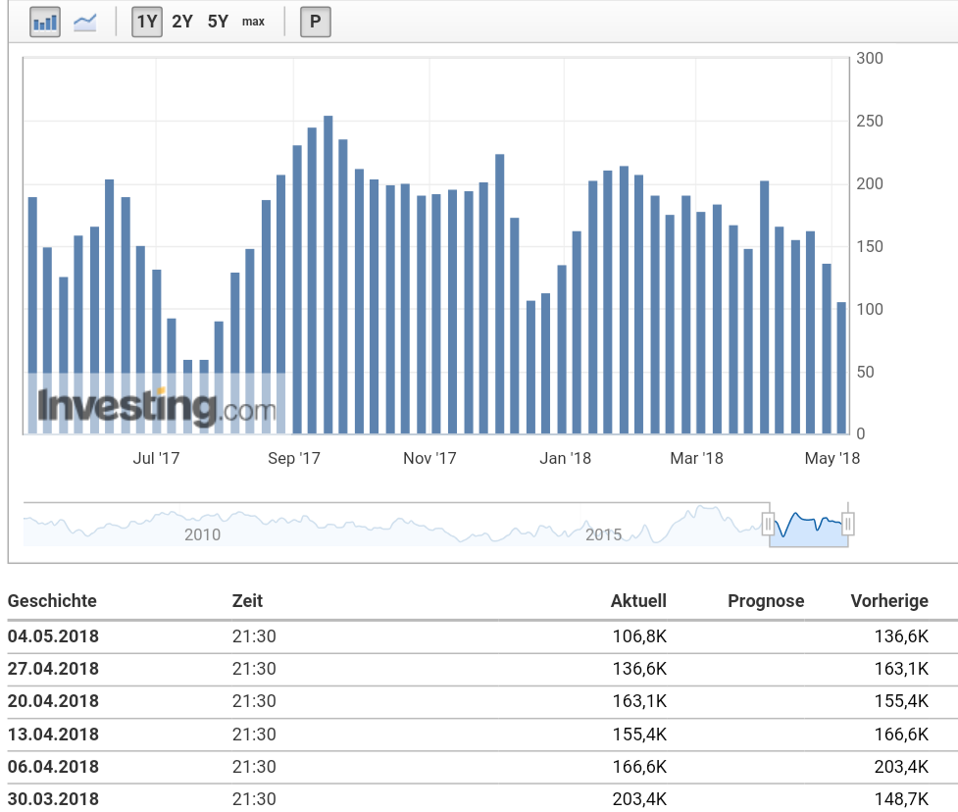958x812 pixels.
Task: Click the Zeit column header
Action: [x=247, y=601]
